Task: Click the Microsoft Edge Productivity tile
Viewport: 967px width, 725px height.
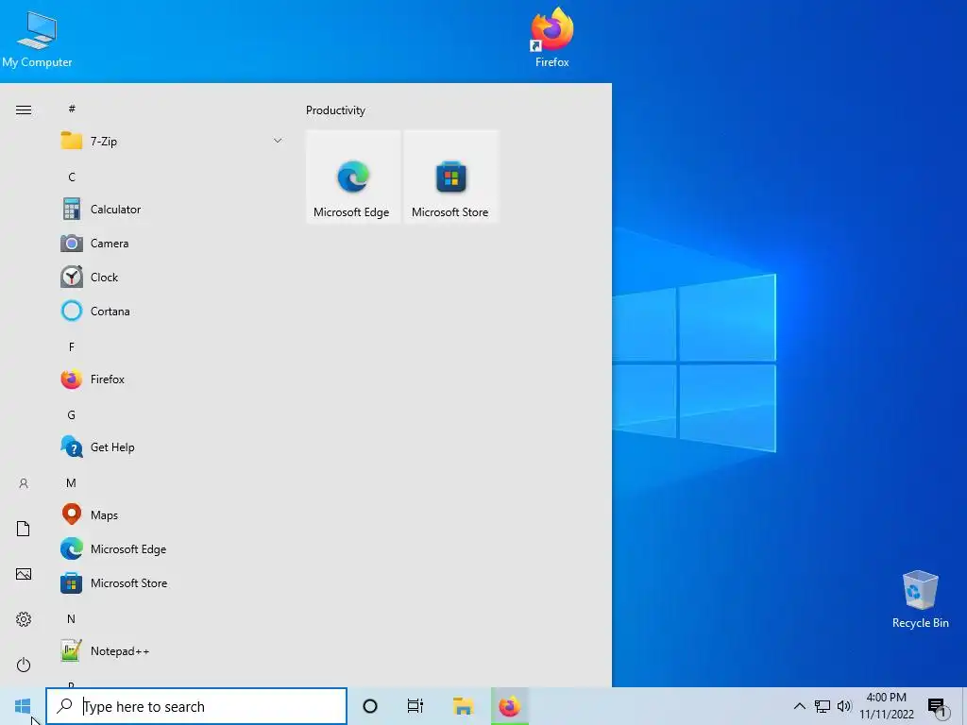Action: tap(353, 177)
